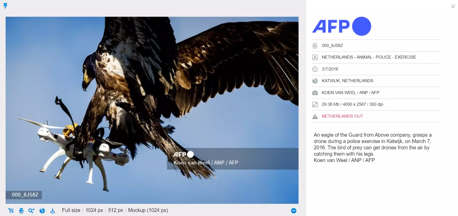458x216 pixels.
Task: Click the print icon
Action: (x=21, y=210)
